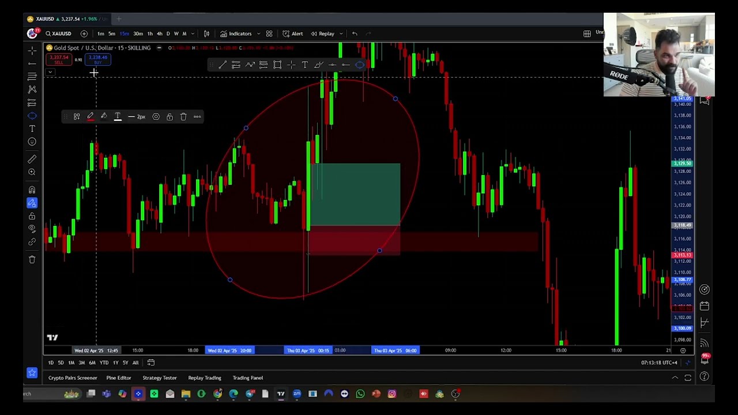Open the XAUUSD symbol search

[x=59, y=33]
